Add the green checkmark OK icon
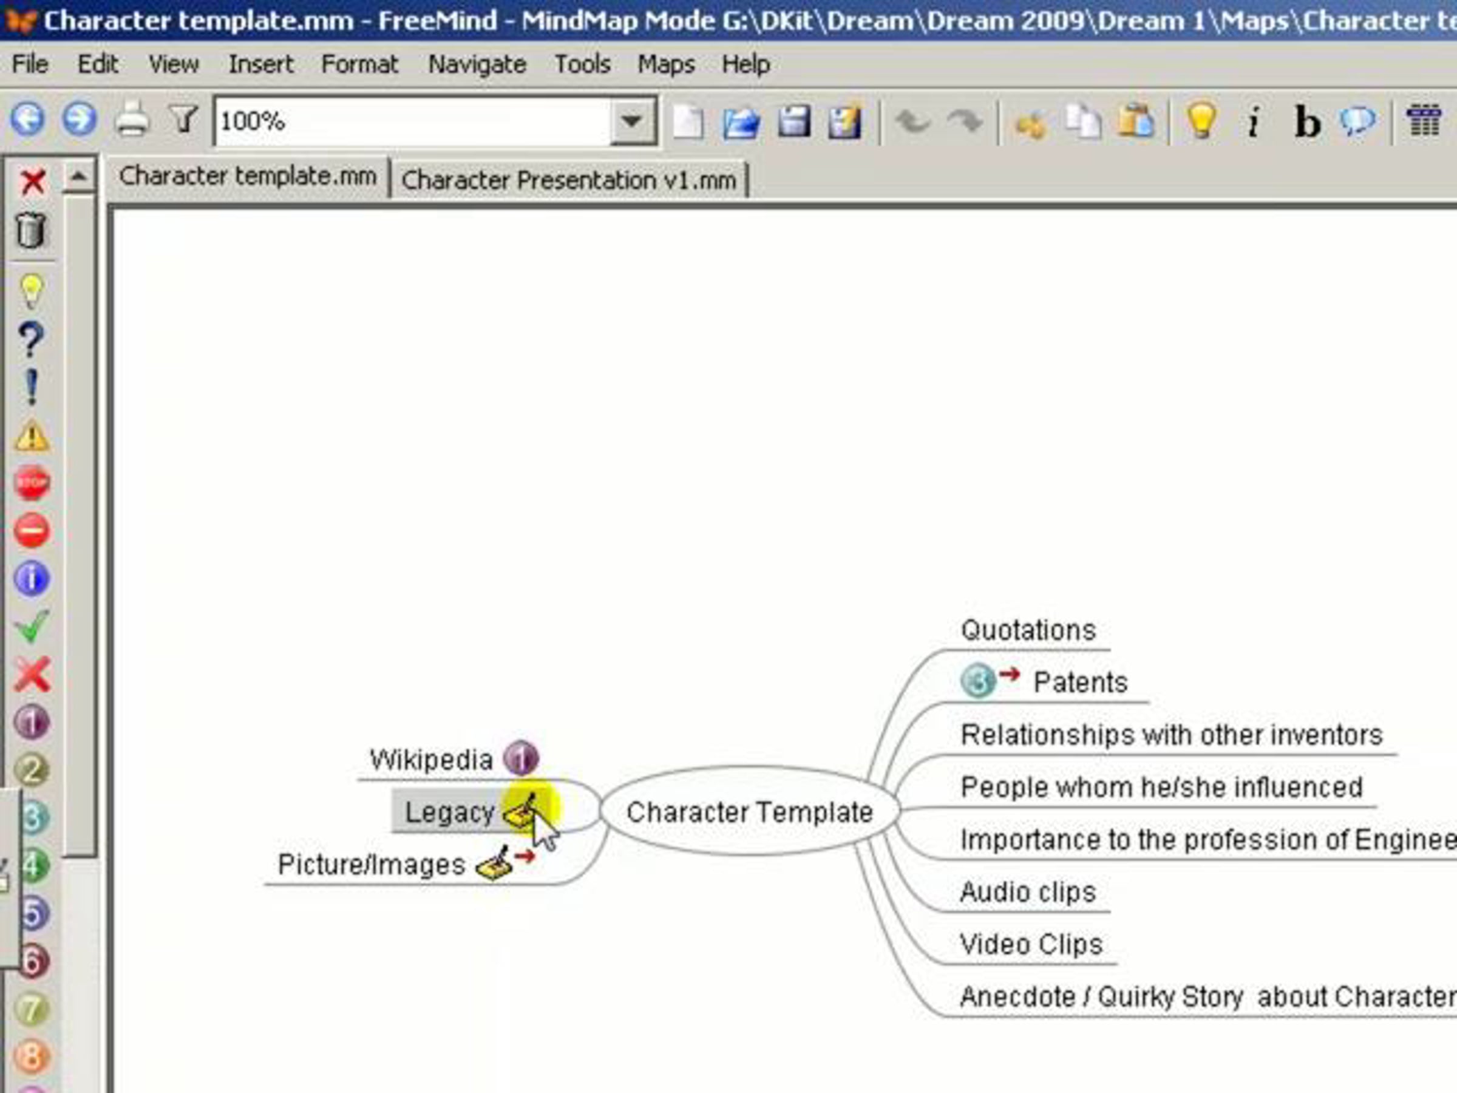 32,626
